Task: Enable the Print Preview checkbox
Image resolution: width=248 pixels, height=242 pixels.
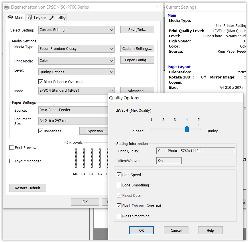Action: pos(12,147)
